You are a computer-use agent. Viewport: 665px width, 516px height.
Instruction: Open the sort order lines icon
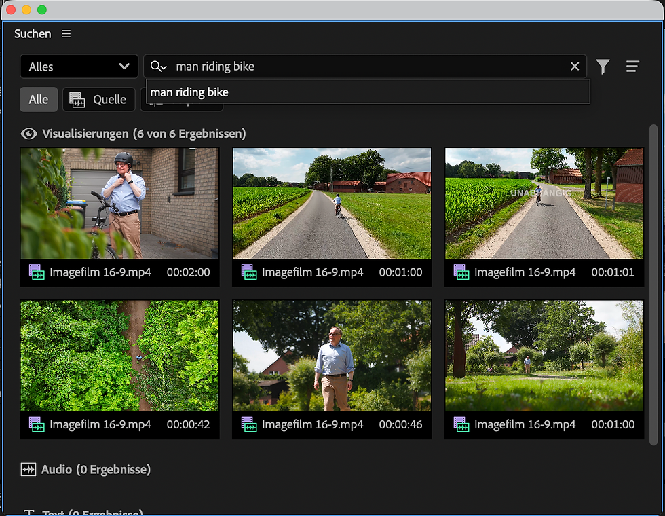632,67
